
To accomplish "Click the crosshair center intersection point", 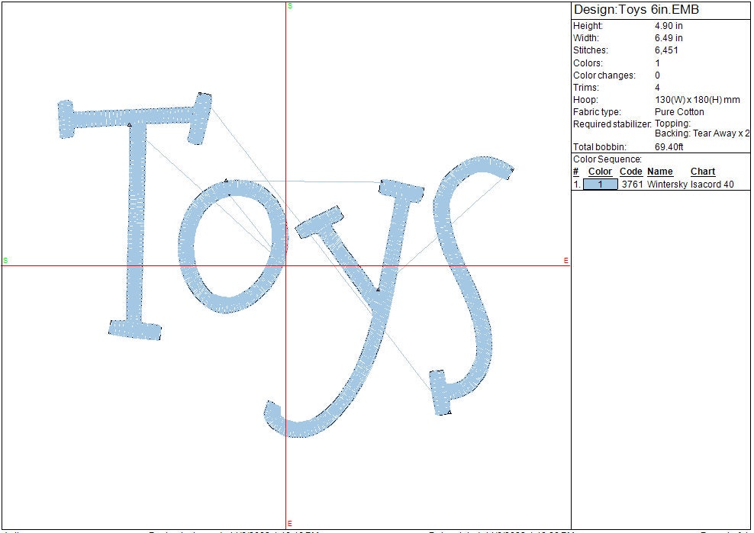I will click(x=286, y=266).
